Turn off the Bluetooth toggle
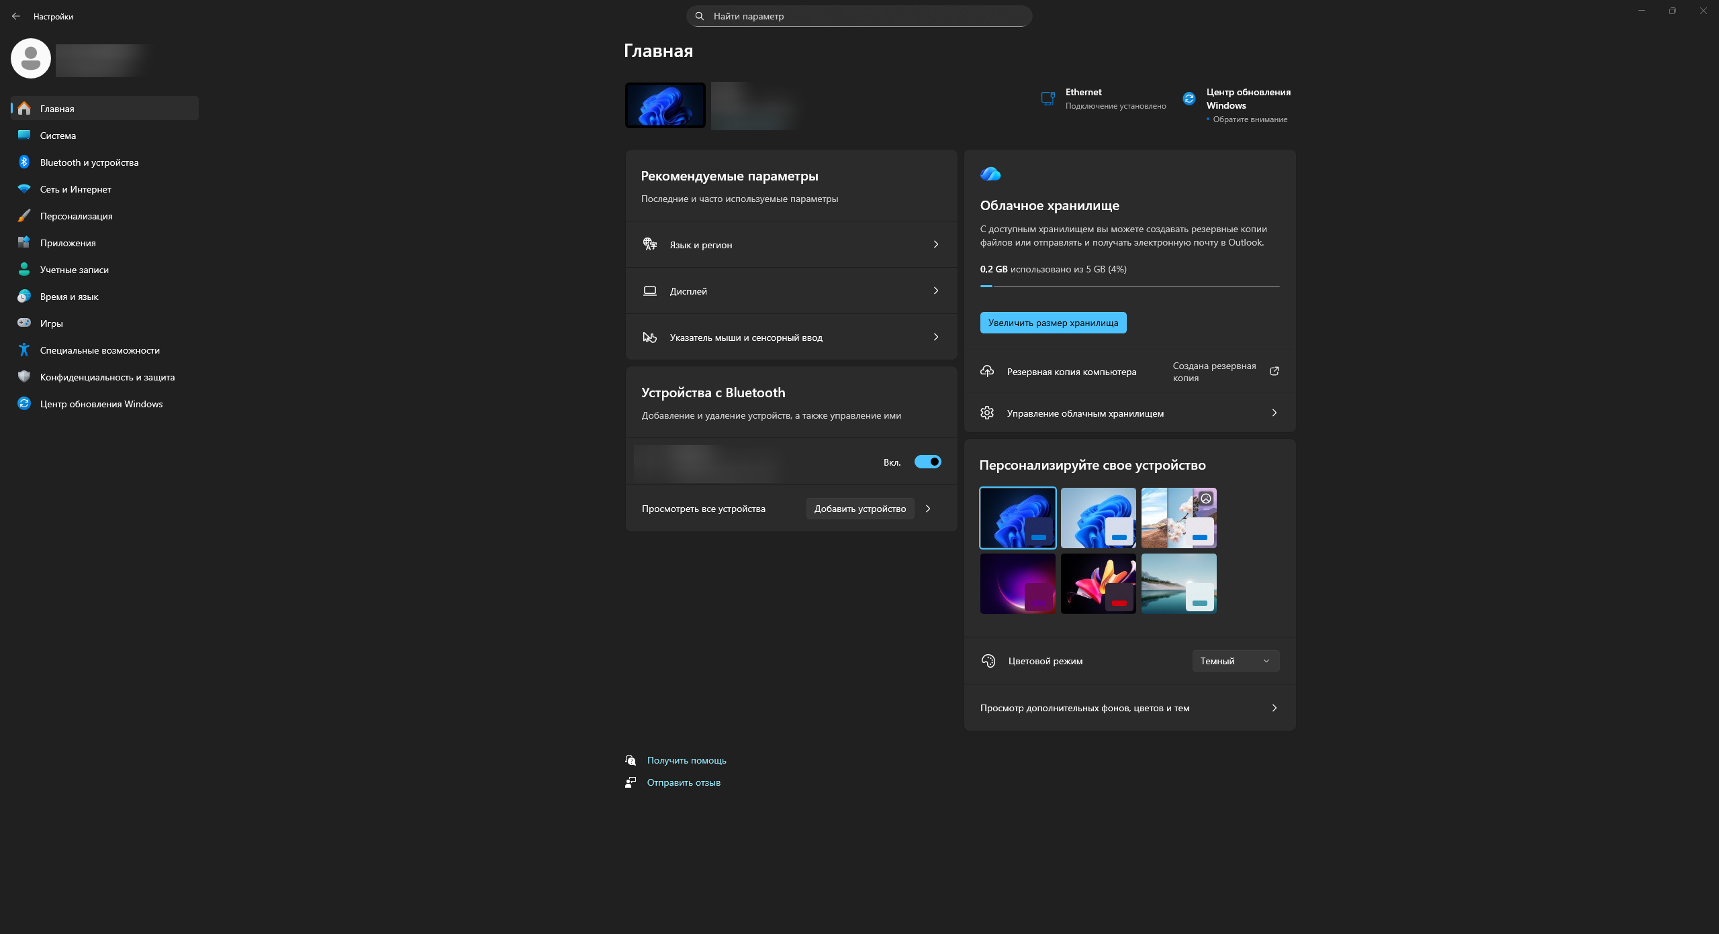Image resolution: width=1719 pixels, height=934 pixels. pyautogui.click(x=927, y=462)
